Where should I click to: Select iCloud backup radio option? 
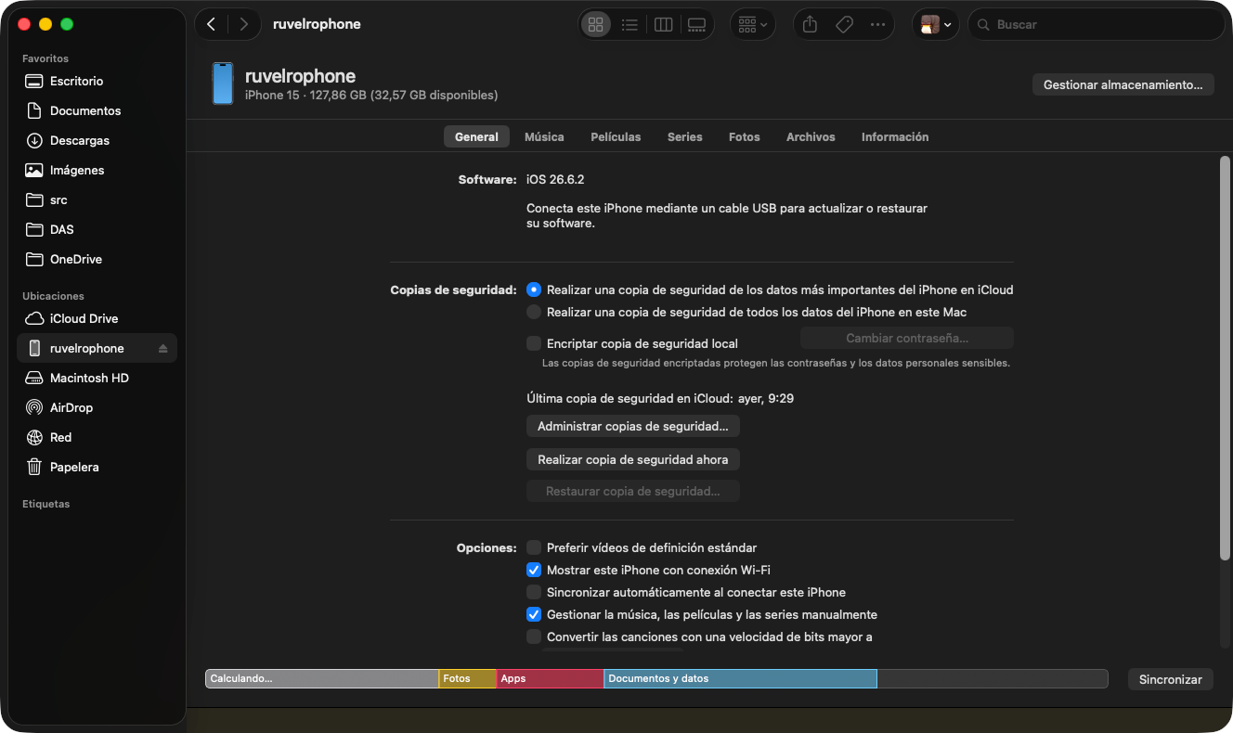[x=534, y=289]
